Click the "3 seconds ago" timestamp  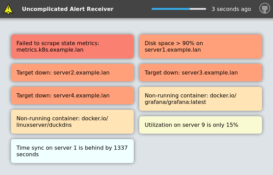pyautogui.click(x=231, y=9)
